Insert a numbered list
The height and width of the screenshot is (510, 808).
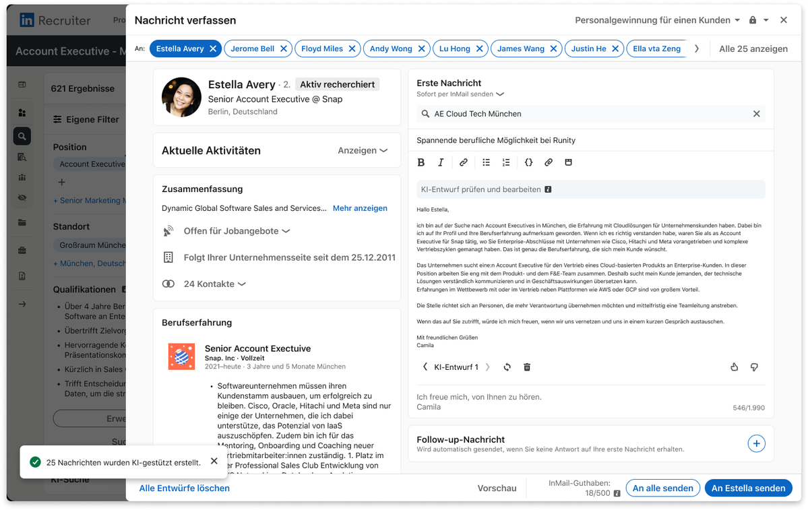click(506, 162)
